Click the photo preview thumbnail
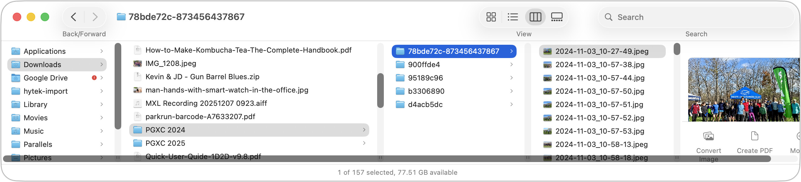This screenshot has height=182, width=801. [743, 89]
